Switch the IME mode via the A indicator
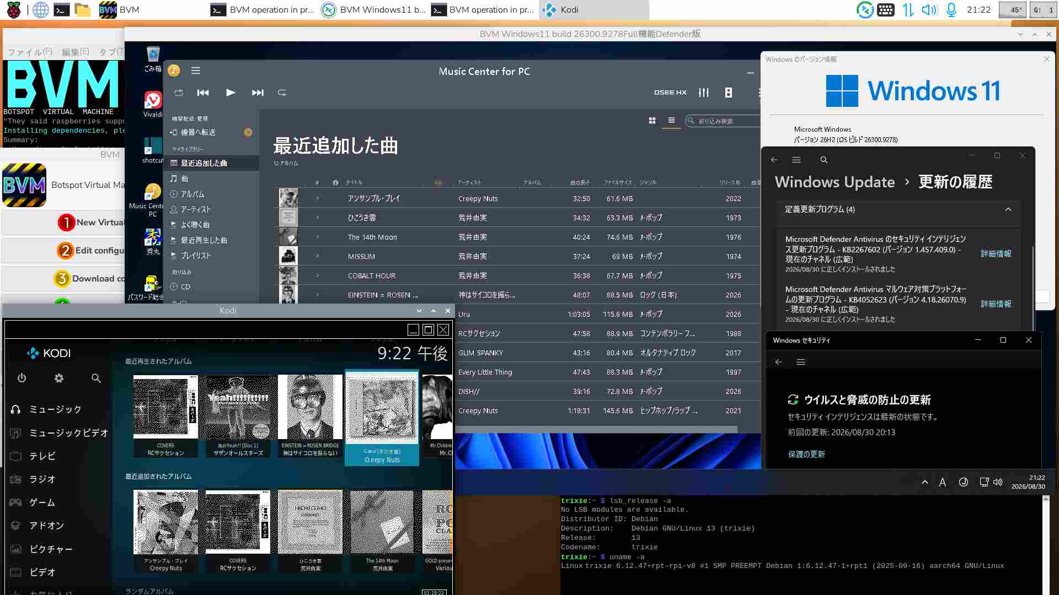The width and height of the screenshot is (1059, 595). [x=943, y=482]
